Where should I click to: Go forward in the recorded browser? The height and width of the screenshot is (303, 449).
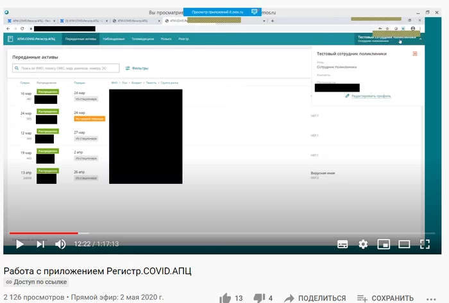15,29
